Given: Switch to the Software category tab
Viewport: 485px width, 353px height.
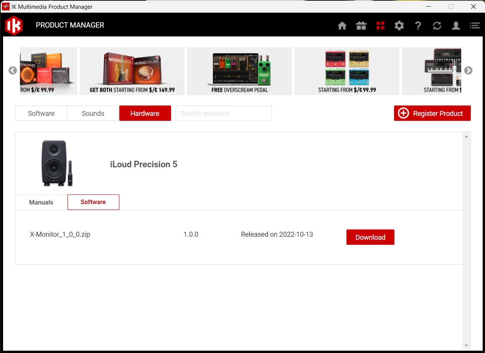Looking at the screenshot, I should click(41, 114).
